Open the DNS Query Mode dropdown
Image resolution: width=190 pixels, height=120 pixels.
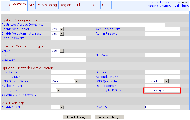[157, 81]
